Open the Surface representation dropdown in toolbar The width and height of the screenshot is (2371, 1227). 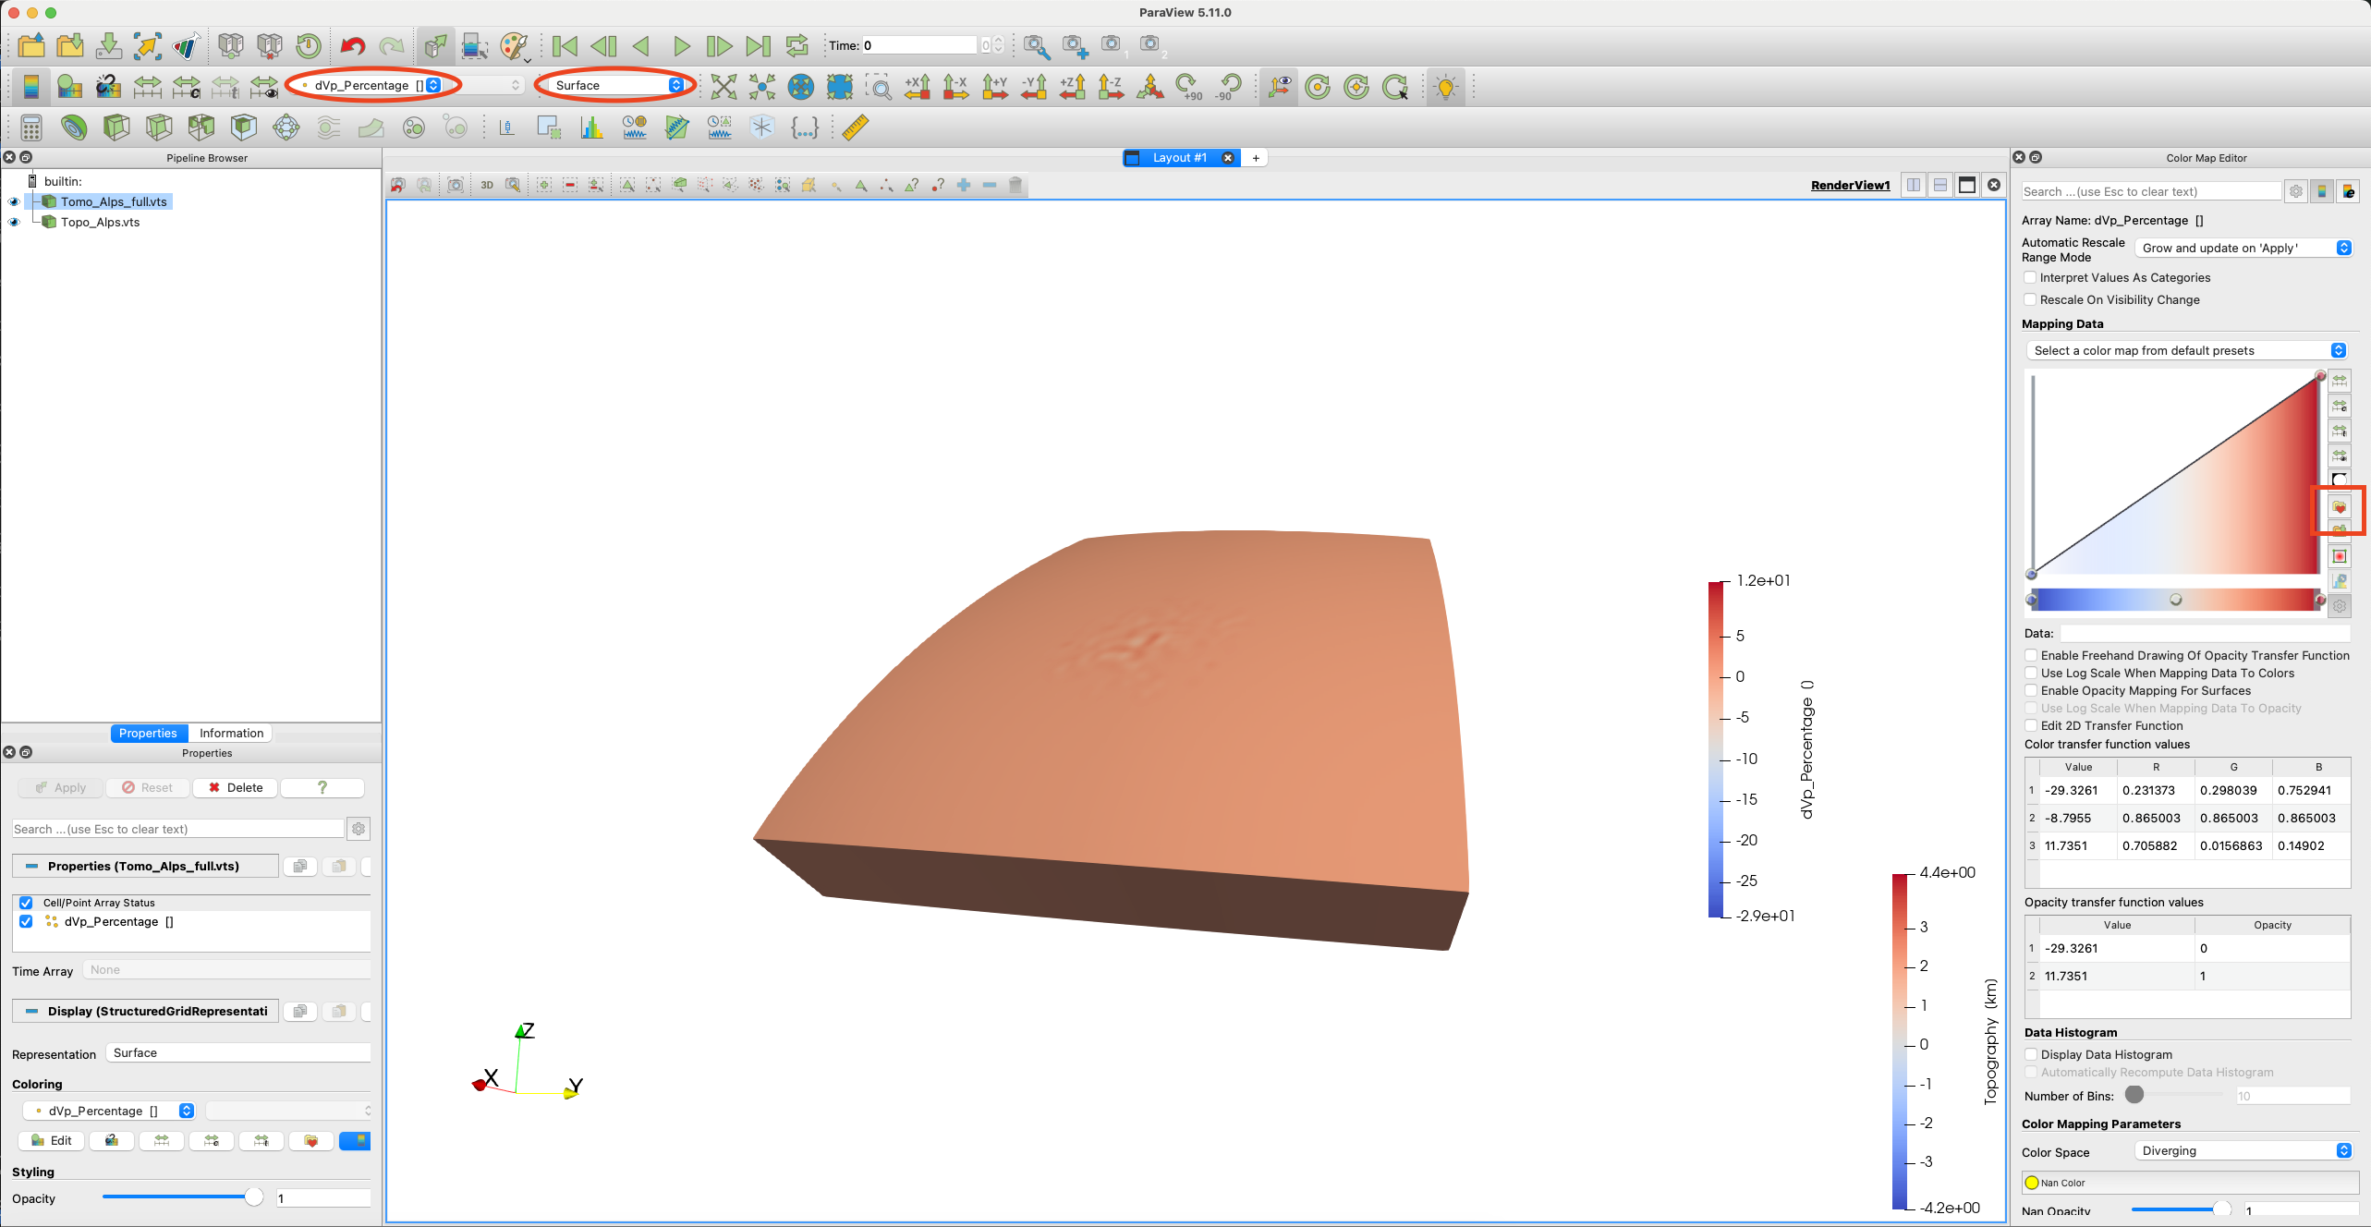[616, 85]
